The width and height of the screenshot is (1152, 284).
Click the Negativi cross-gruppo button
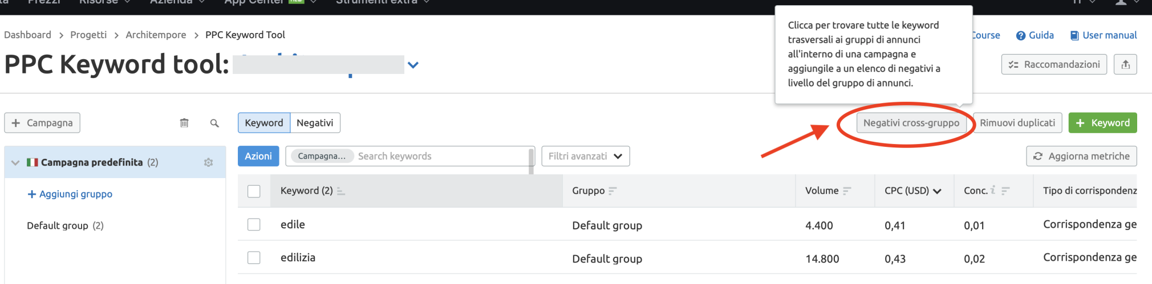(x=911, y=123)
